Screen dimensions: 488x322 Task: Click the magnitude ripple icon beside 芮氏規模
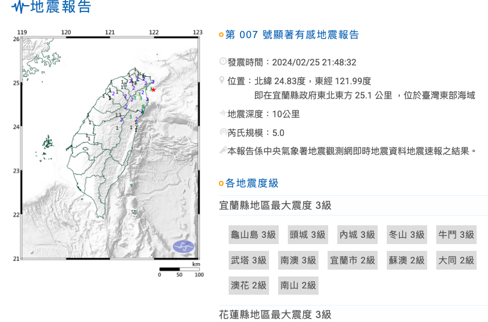pyautogui.click(x=223, y=132)
